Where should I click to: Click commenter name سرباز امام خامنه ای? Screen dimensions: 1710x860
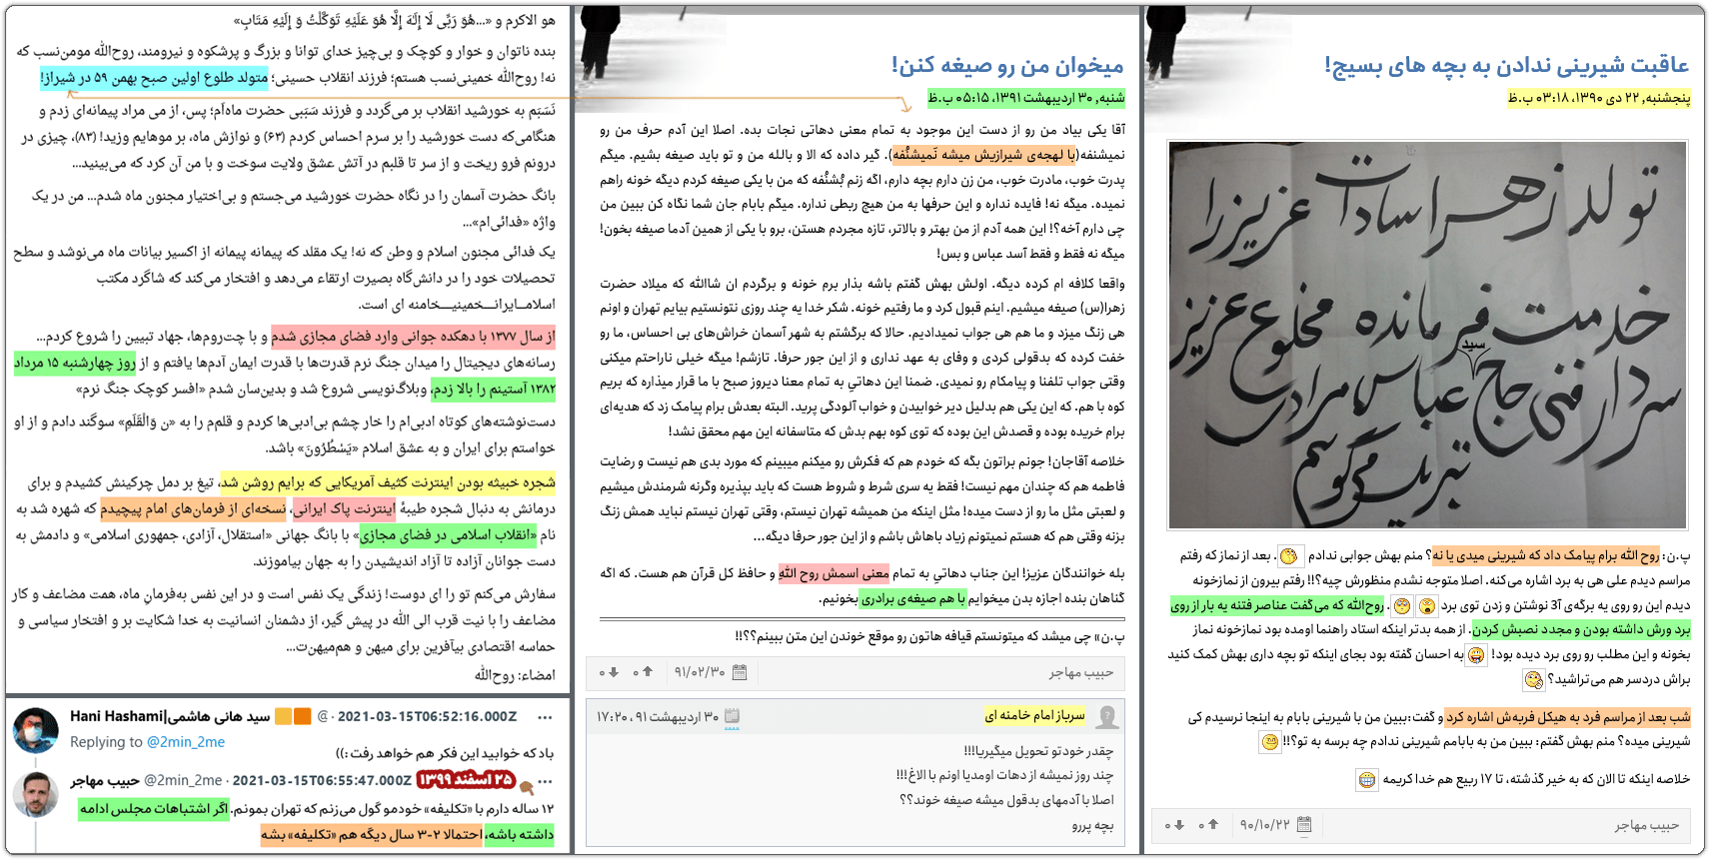1034,716
